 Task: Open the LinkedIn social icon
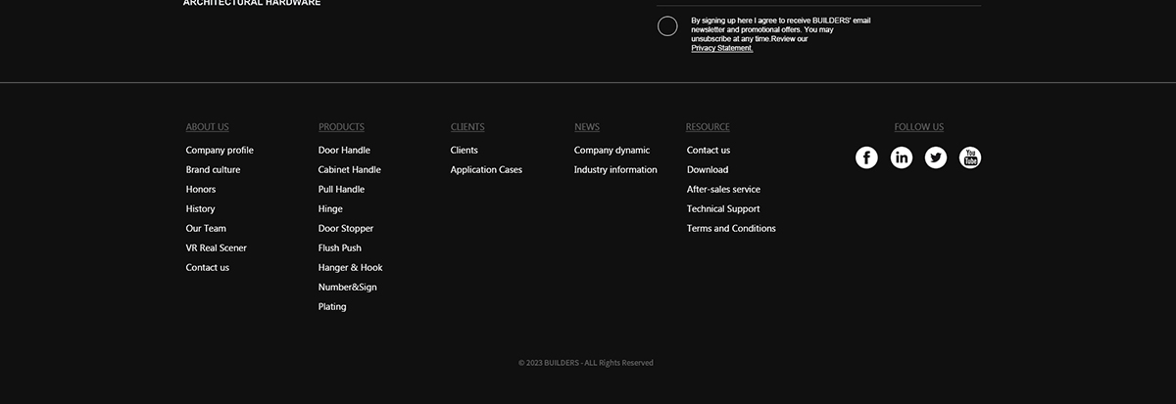(902, 157)
